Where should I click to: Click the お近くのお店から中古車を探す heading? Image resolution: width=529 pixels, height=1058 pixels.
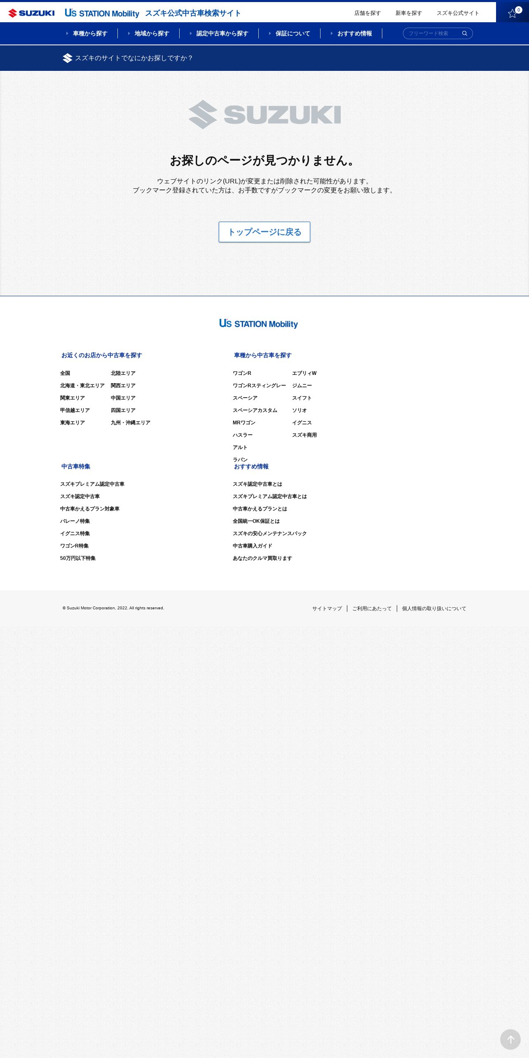(102, 355)
